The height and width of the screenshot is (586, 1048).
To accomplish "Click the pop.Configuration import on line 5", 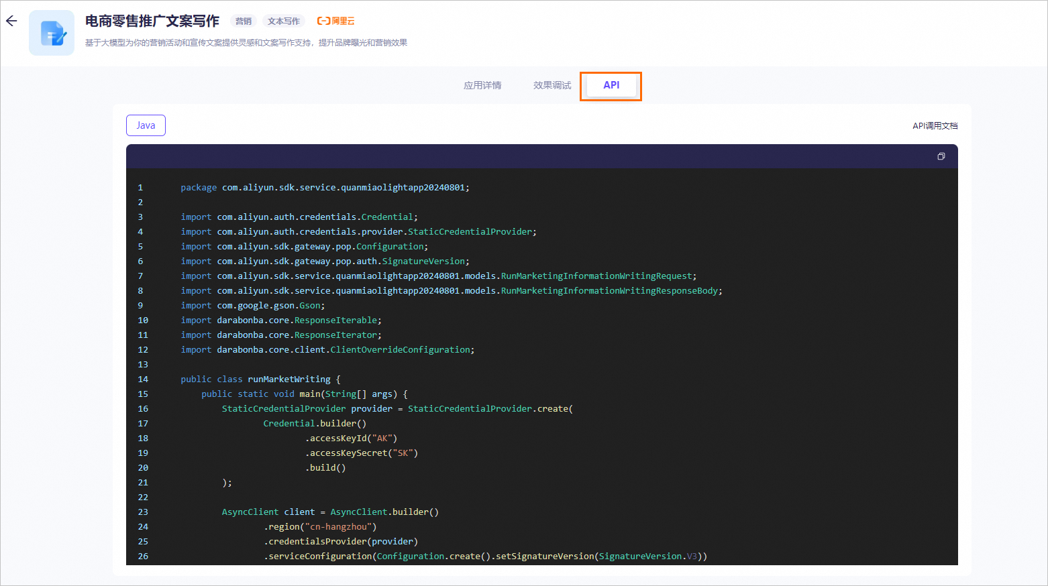I will pyautogui.click(x=305, y=247).
